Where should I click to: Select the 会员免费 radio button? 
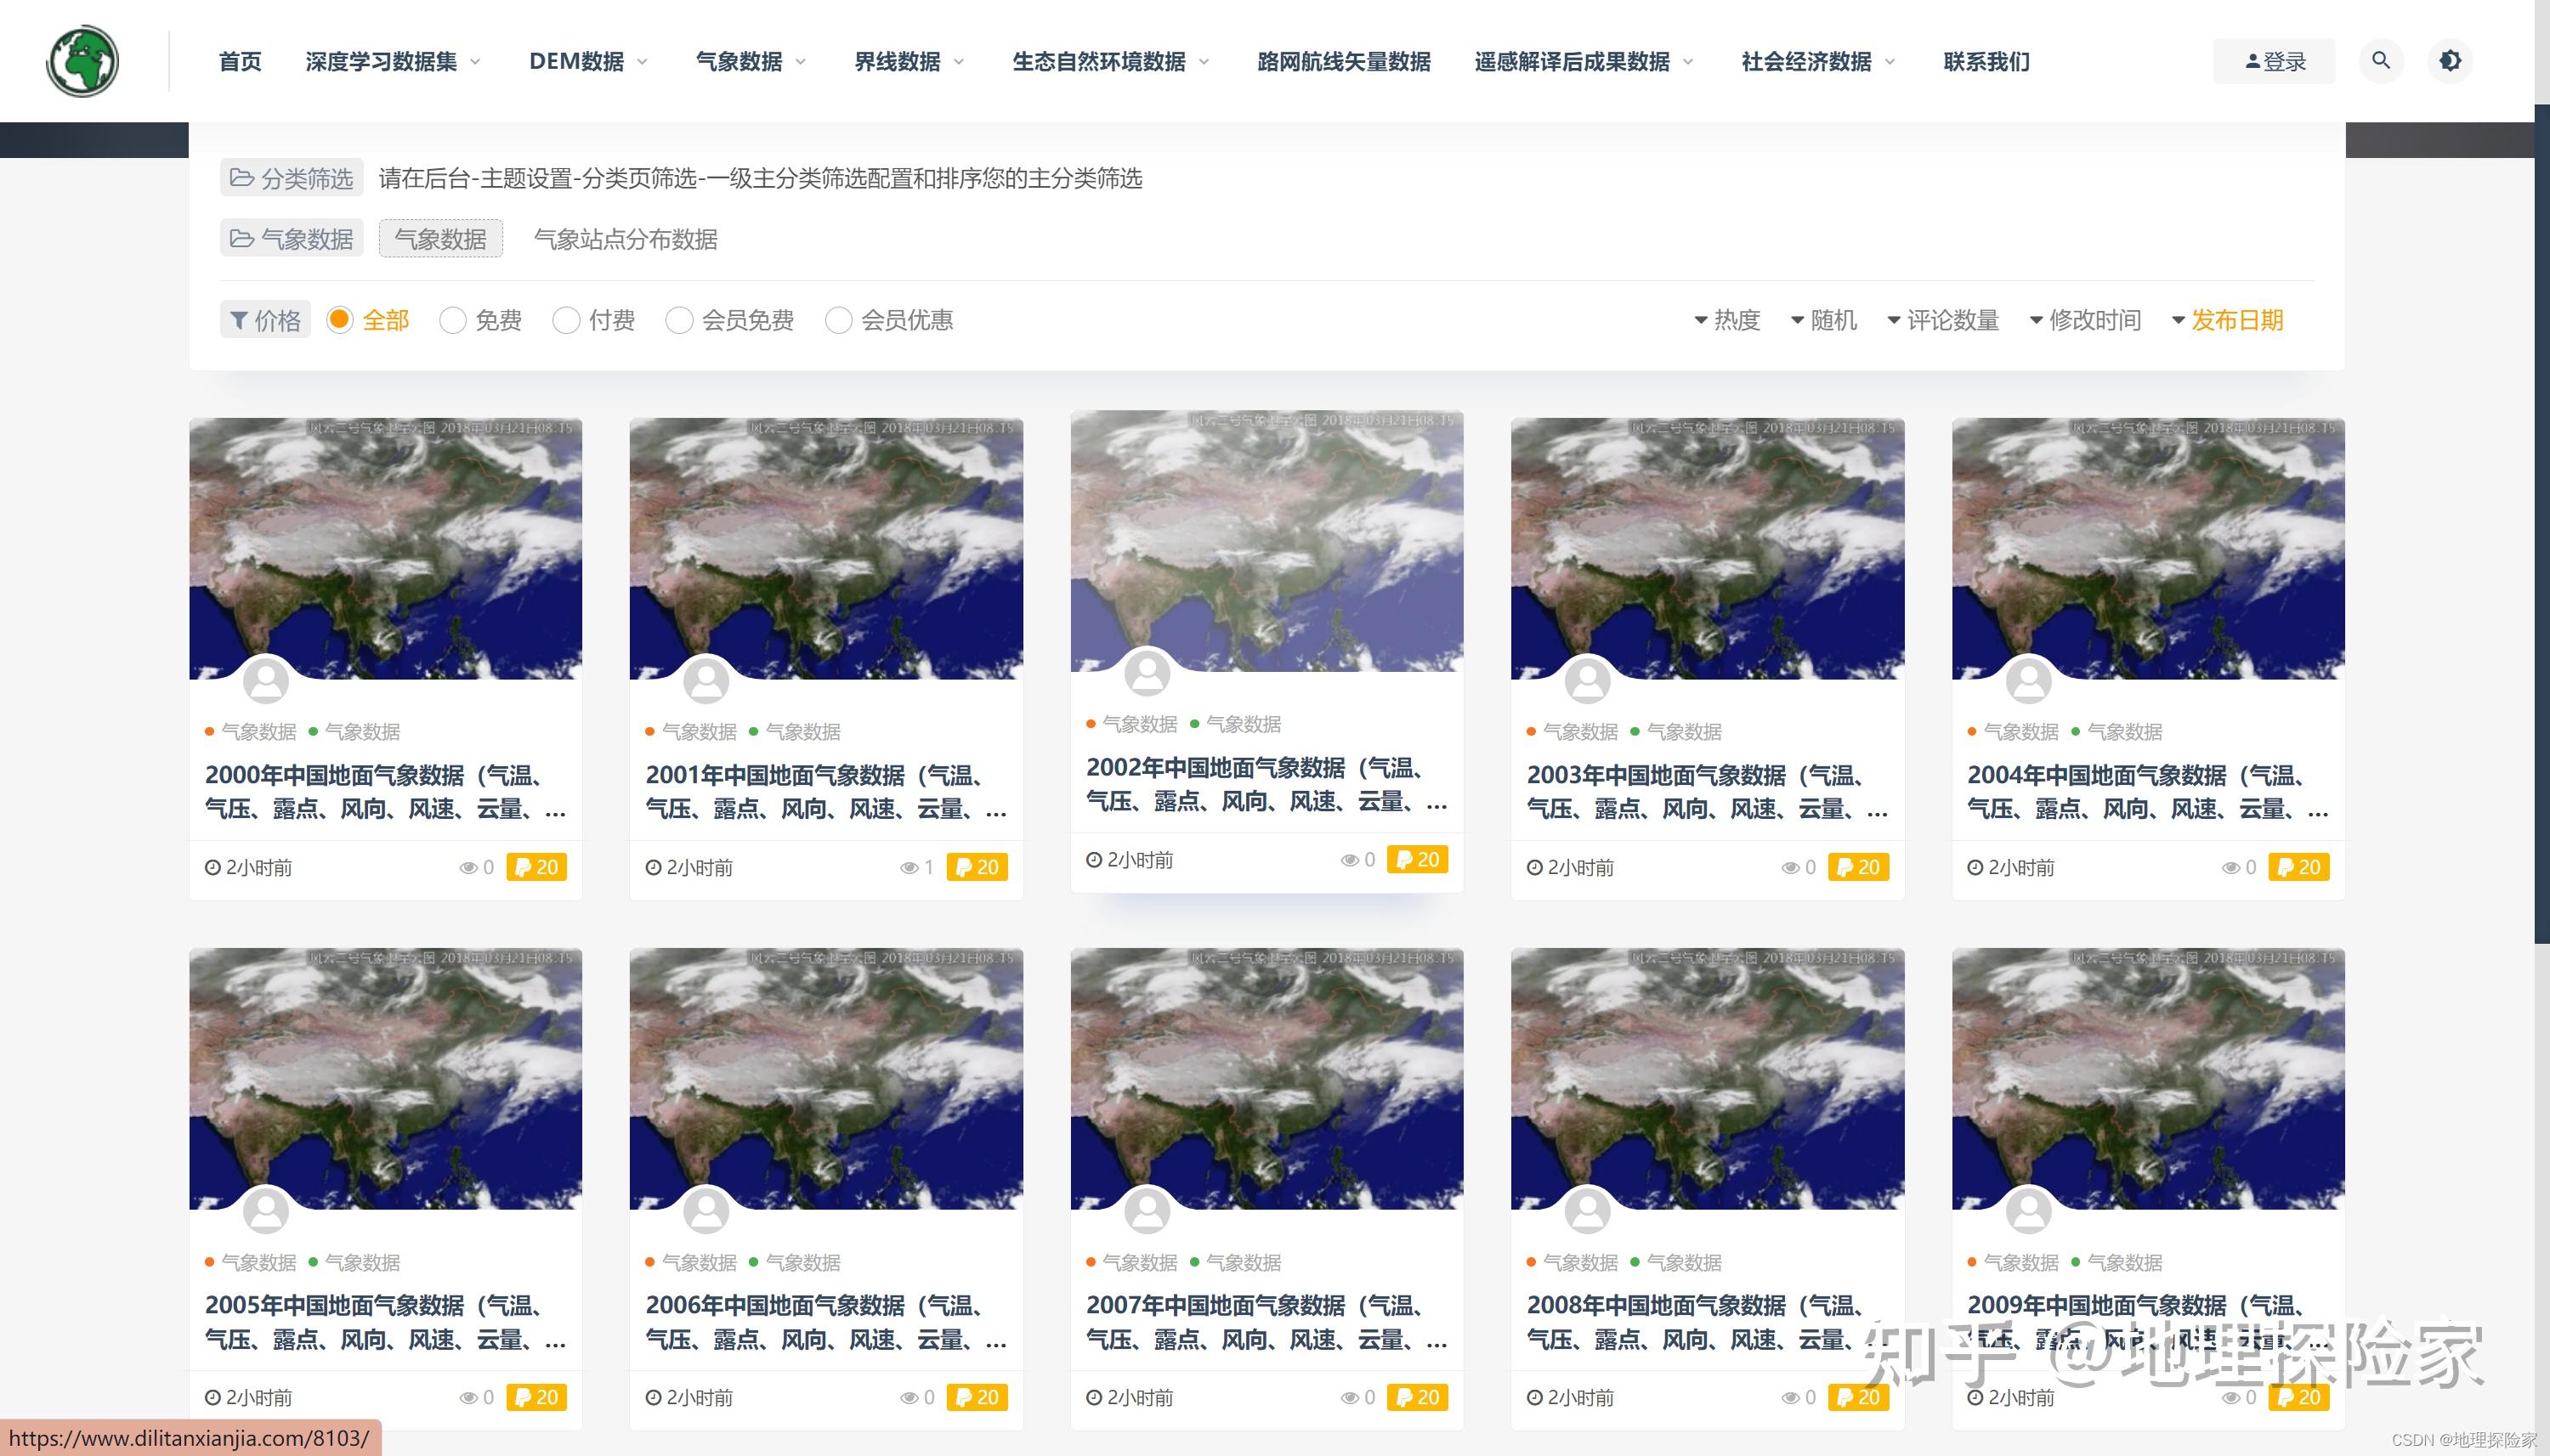[x=679, y=320]
